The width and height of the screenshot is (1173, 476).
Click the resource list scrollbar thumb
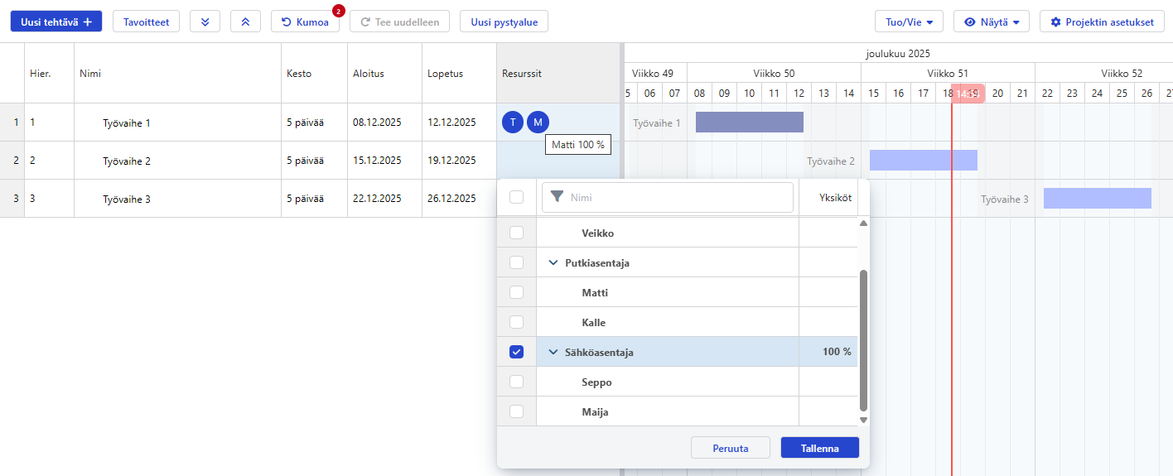pyautogui.click(x=864, y=340)
